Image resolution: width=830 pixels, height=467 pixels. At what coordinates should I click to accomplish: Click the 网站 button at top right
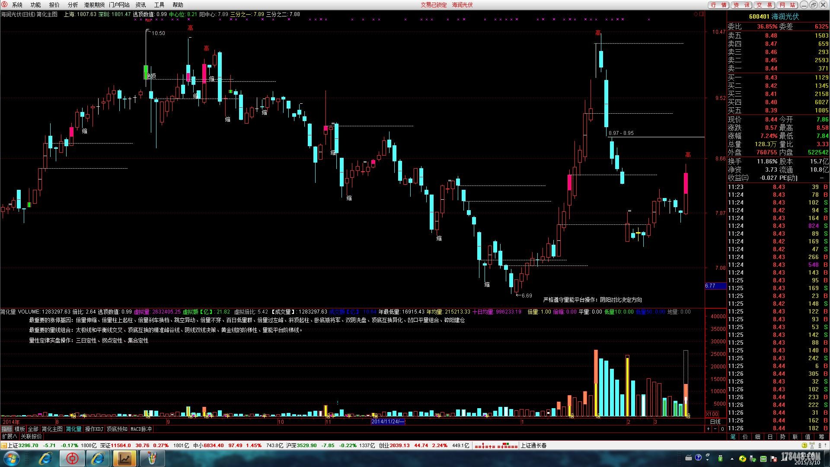pyautogui.click(x=787, y=5)
